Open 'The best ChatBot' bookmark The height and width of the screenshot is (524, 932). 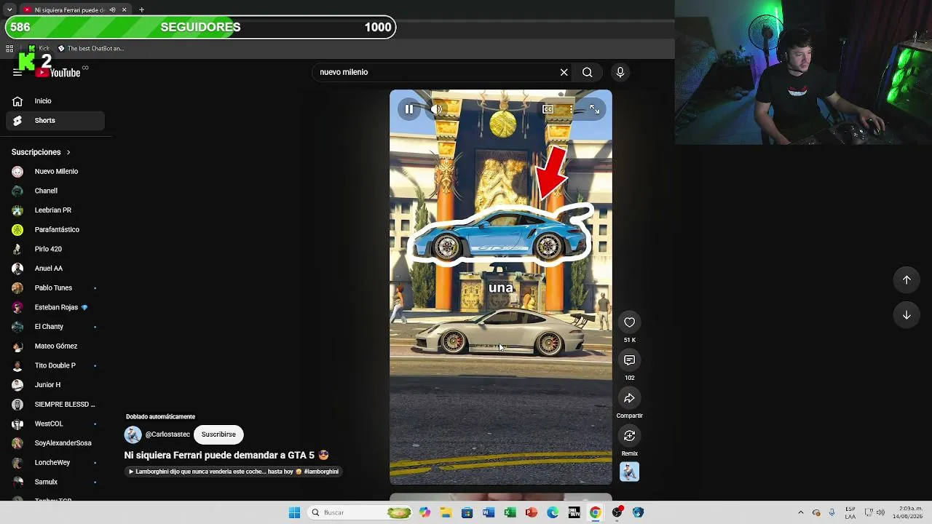91,49
